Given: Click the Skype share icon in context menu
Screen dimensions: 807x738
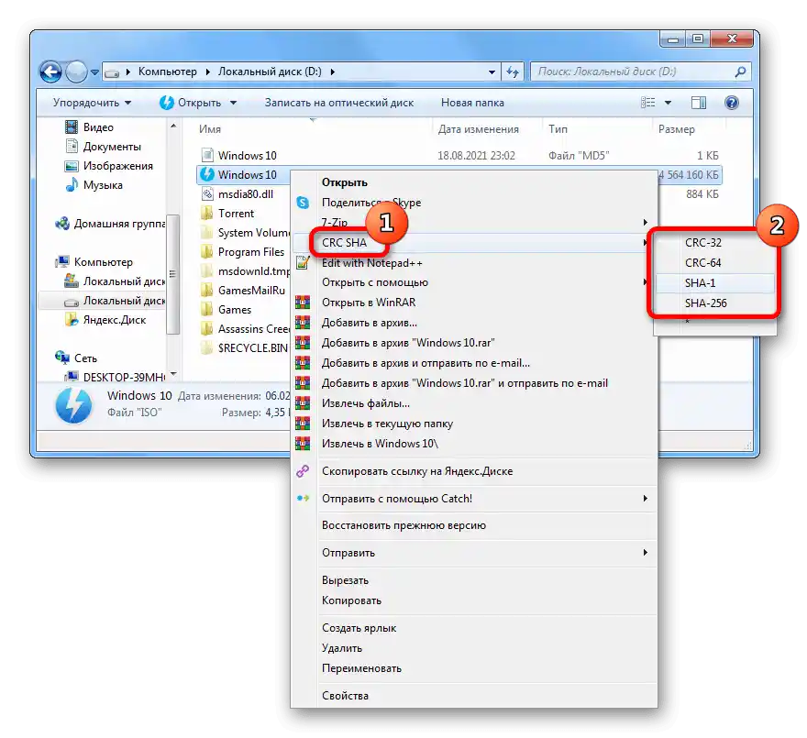Looking at the screenshot, I should click(303, 203).
